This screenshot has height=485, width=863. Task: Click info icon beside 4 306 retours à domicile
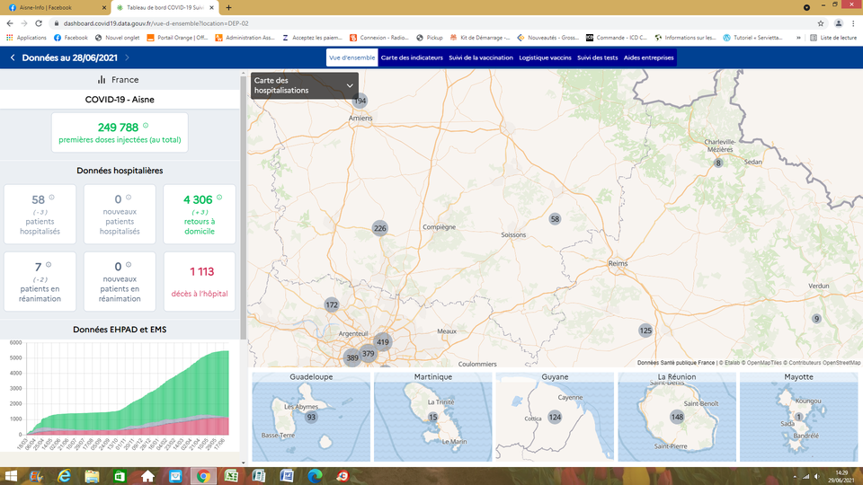pos(218,198)
